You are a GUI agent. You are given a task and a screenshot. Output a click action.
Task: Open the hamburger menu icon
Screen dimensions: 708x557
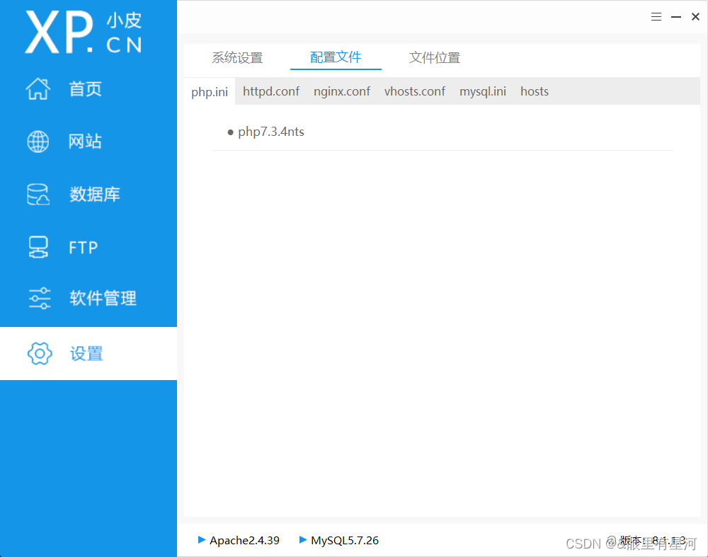click(656, 17)
